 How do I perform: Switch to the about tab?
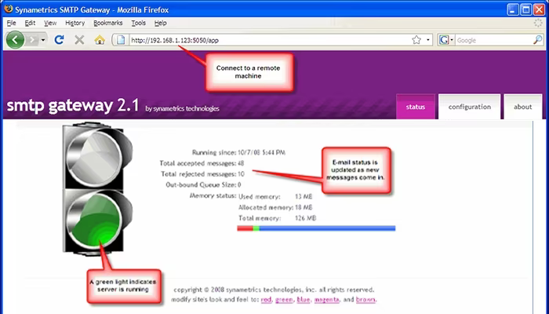click(523, 107)
